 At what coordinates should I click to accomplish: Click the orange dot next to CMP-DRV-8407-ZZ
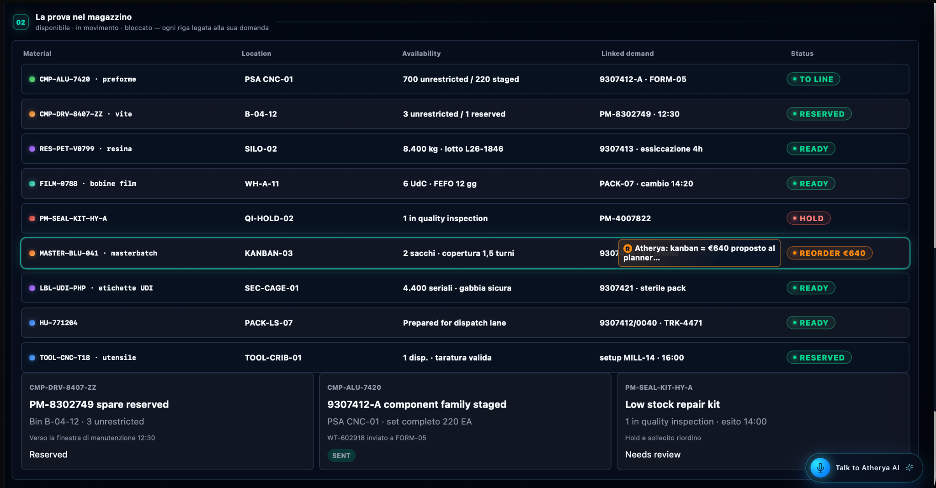tap(32, 114)
